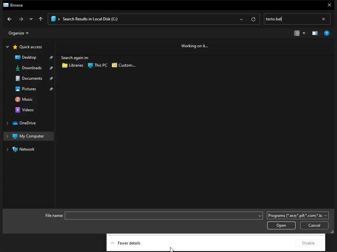The height and width of the screenshot is (252, 337).
Task: Click the pin icon next to Documents
Action: coord(51,78)
